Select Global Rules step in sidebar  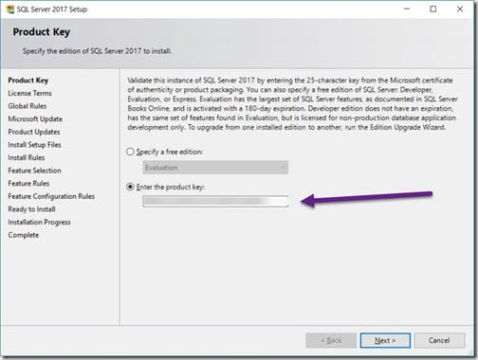pos(28,106)
